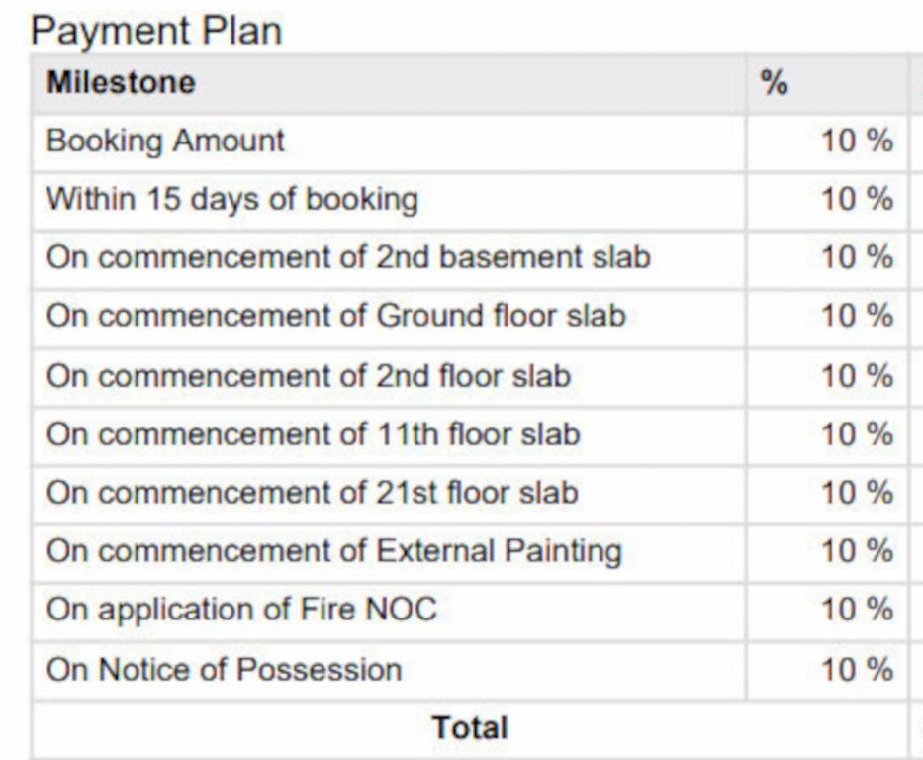
Task: Click the 10 % value for Fire NOC
Action: pos(857,610)
